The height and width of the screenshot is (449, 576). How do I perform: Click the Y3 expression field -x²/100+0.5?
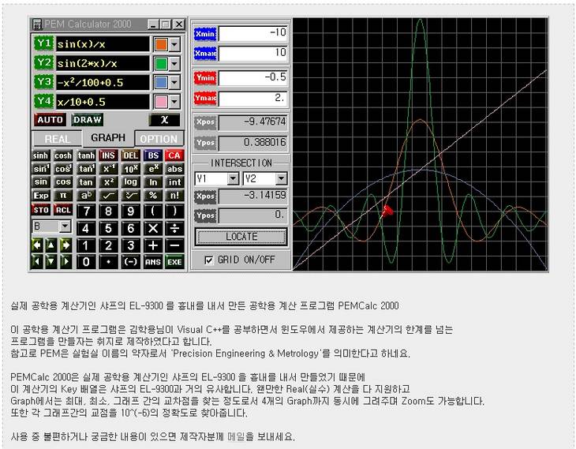pyautogui.click(x=103, y=82)
